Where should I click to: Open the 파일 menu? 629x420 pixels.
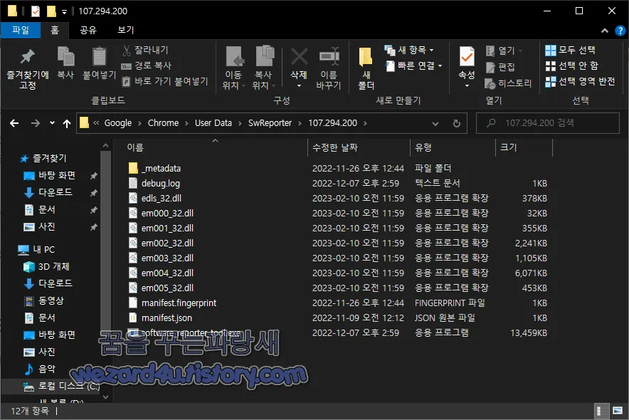[21, 30]
